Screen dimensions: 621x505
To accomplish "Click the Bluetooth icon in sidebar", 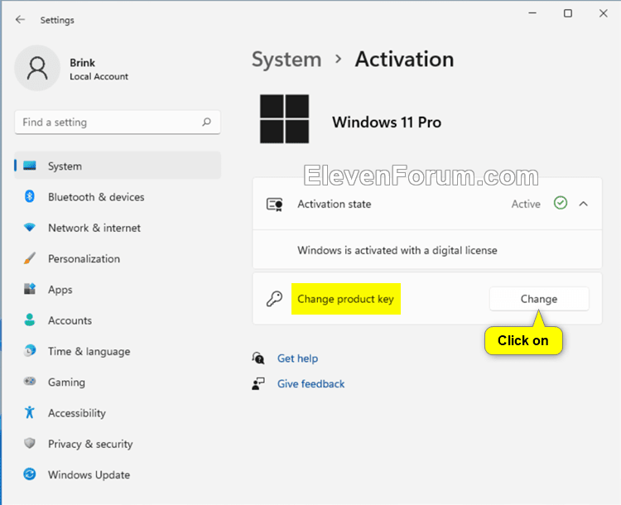I will click(30, 196).
